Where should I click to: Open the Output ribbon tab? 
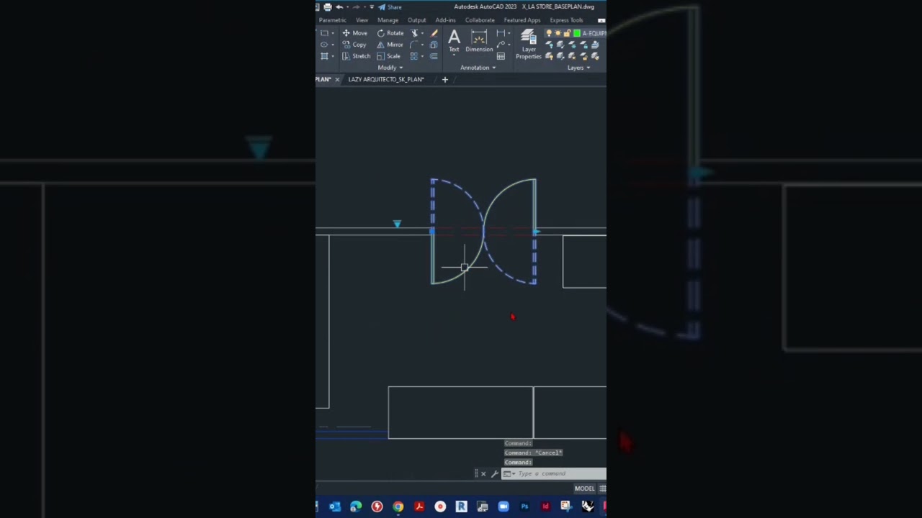point(417,20)
